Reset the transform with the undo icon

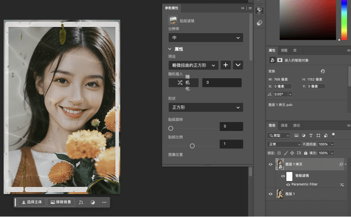(322, 71)
